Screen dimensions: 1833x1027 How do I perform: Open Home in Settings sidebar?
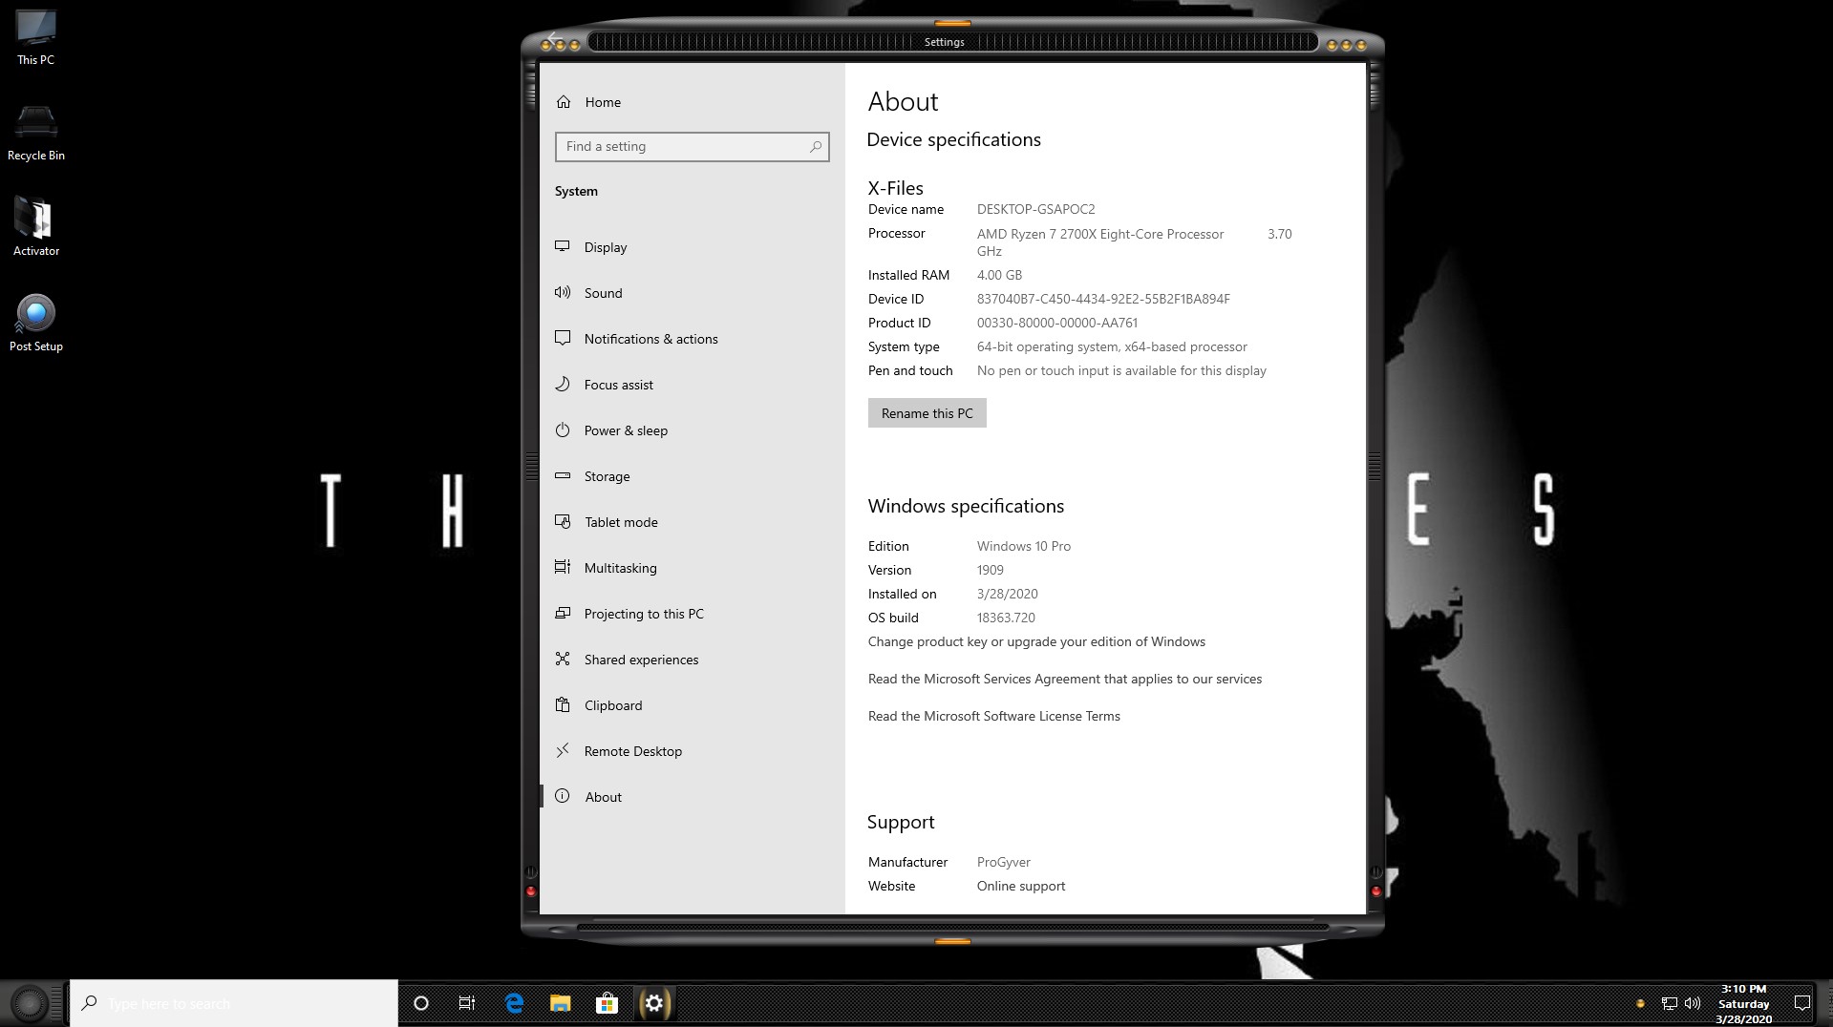692,102
